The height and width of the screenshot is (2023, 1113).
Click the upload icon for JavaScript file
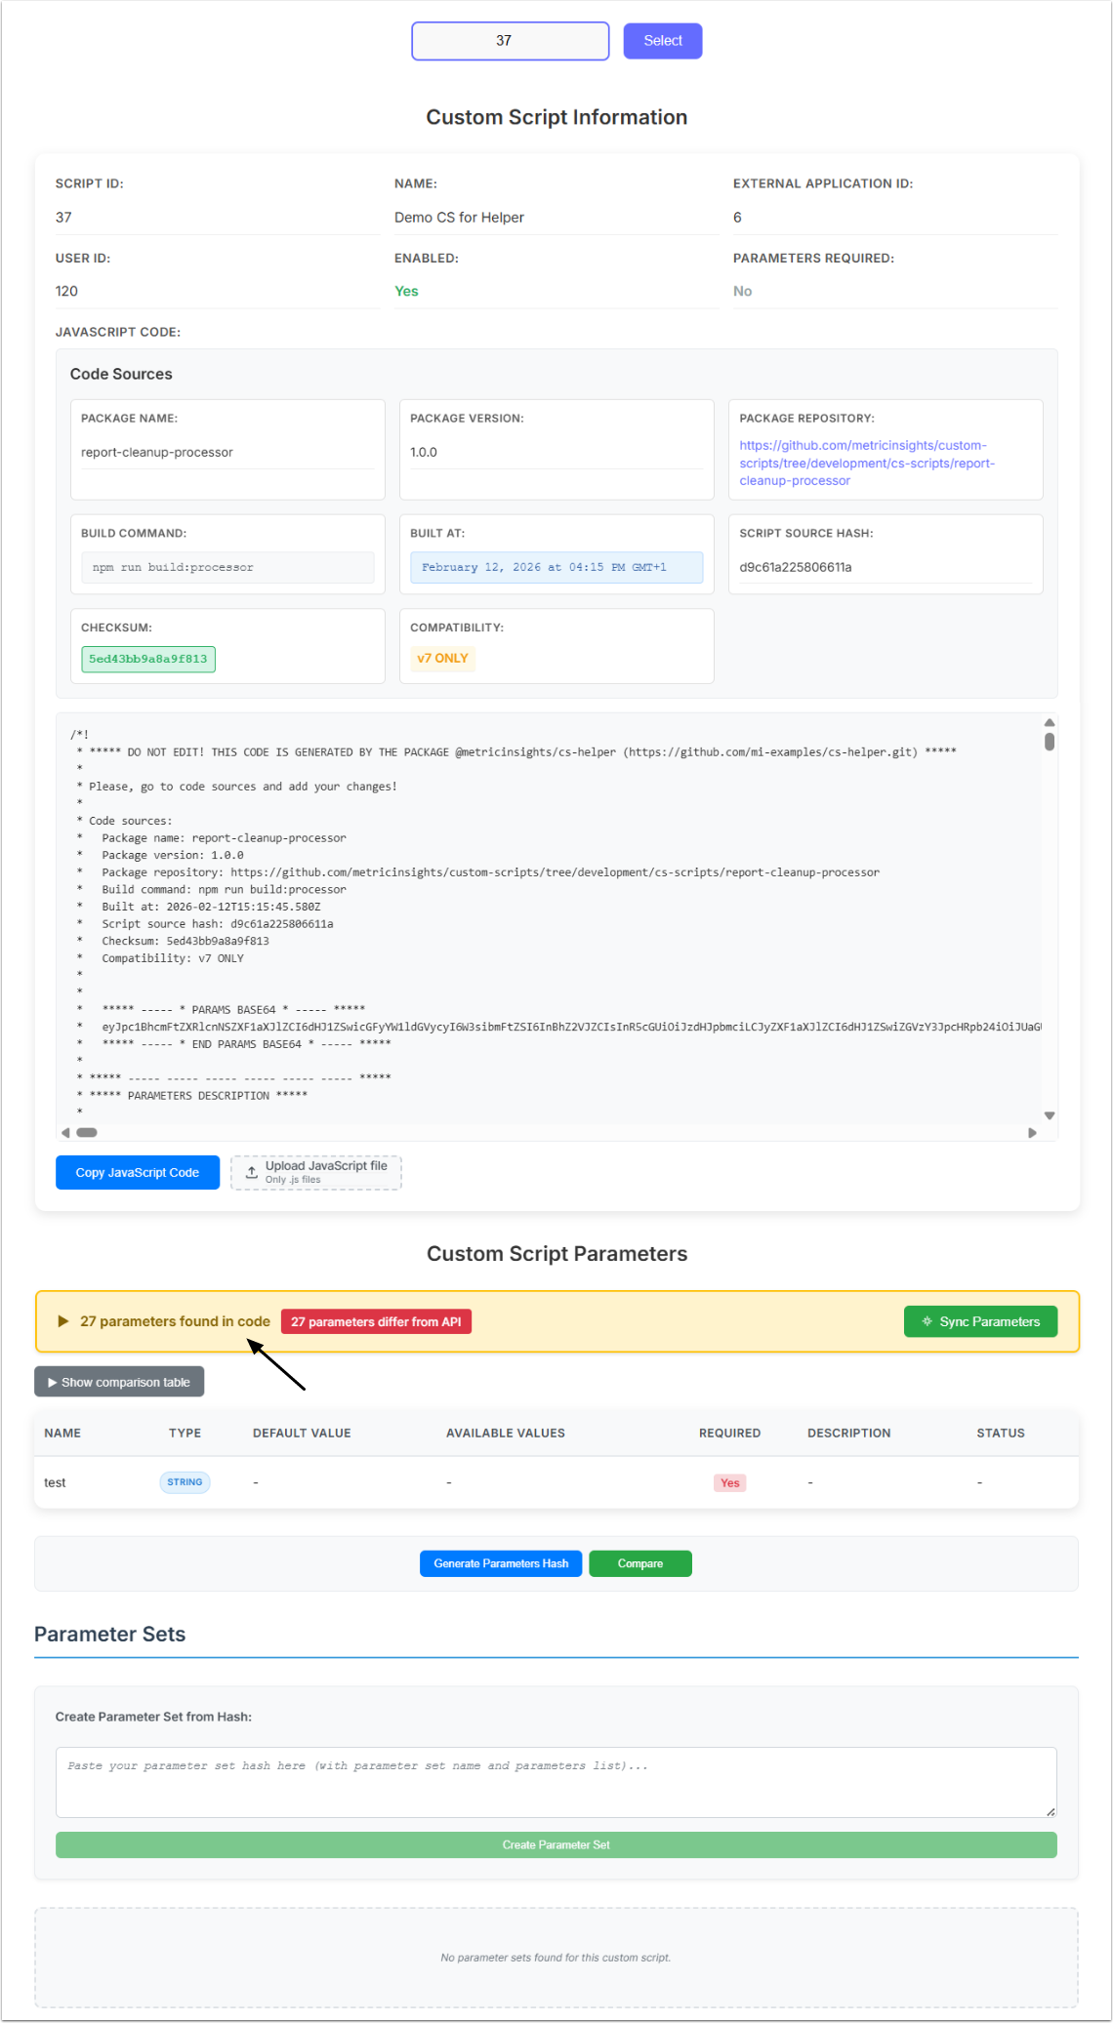pos(252,1172)
